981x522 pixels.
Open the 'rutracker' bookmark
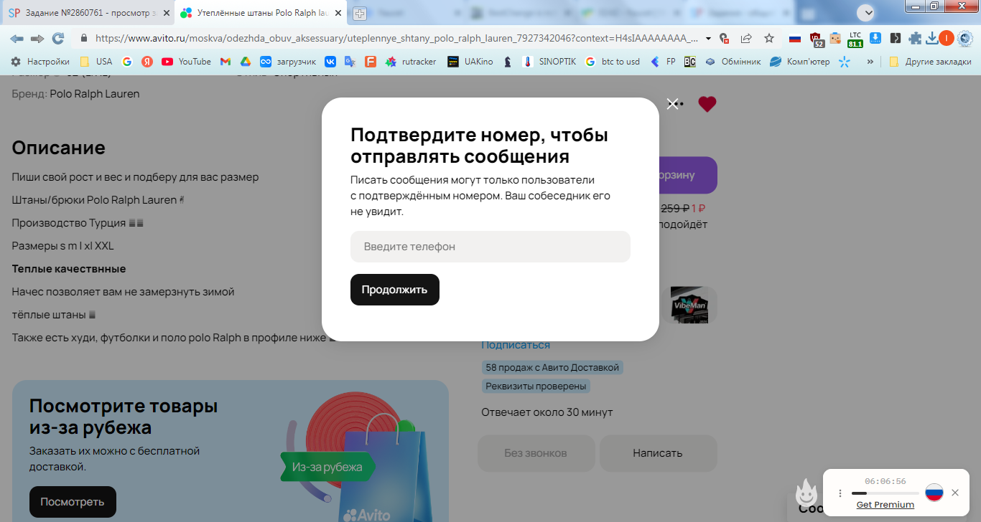[411, 62]
